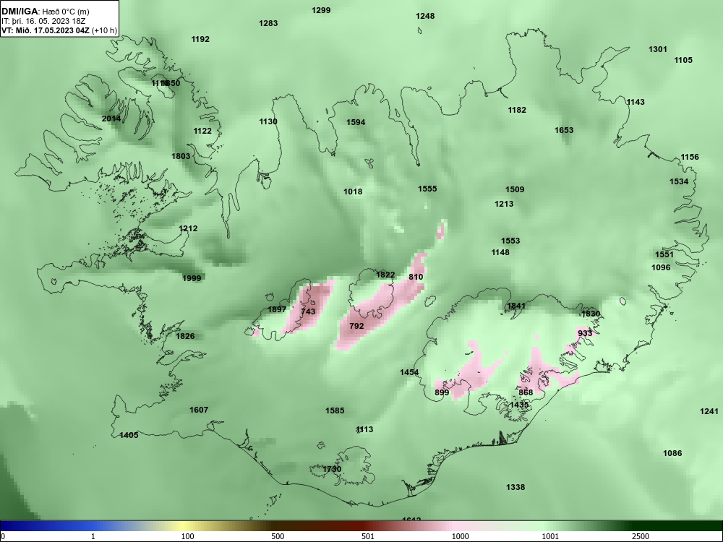Select the 1555 height label
This screenshot has height=542, width=723.
click(427, 189)
